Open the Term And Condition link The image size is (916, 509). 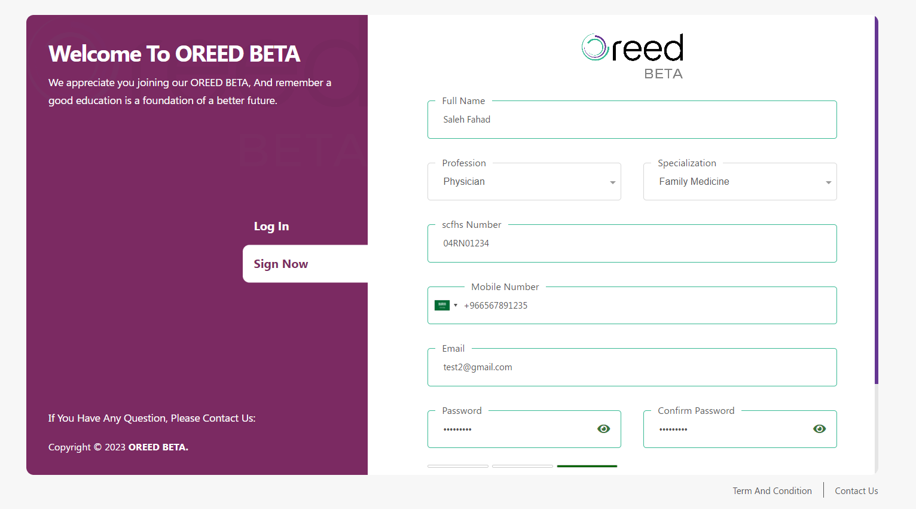pos(773,491)
